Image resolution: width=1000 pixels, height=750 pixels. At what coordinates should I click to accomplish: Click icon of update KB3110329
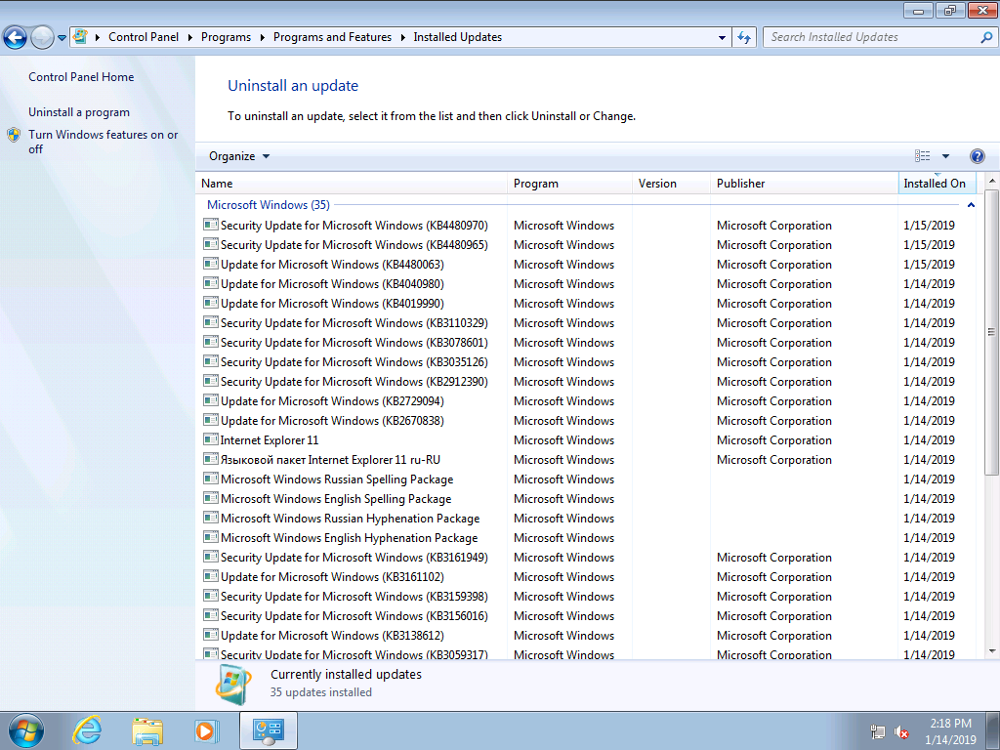point(211,322)
